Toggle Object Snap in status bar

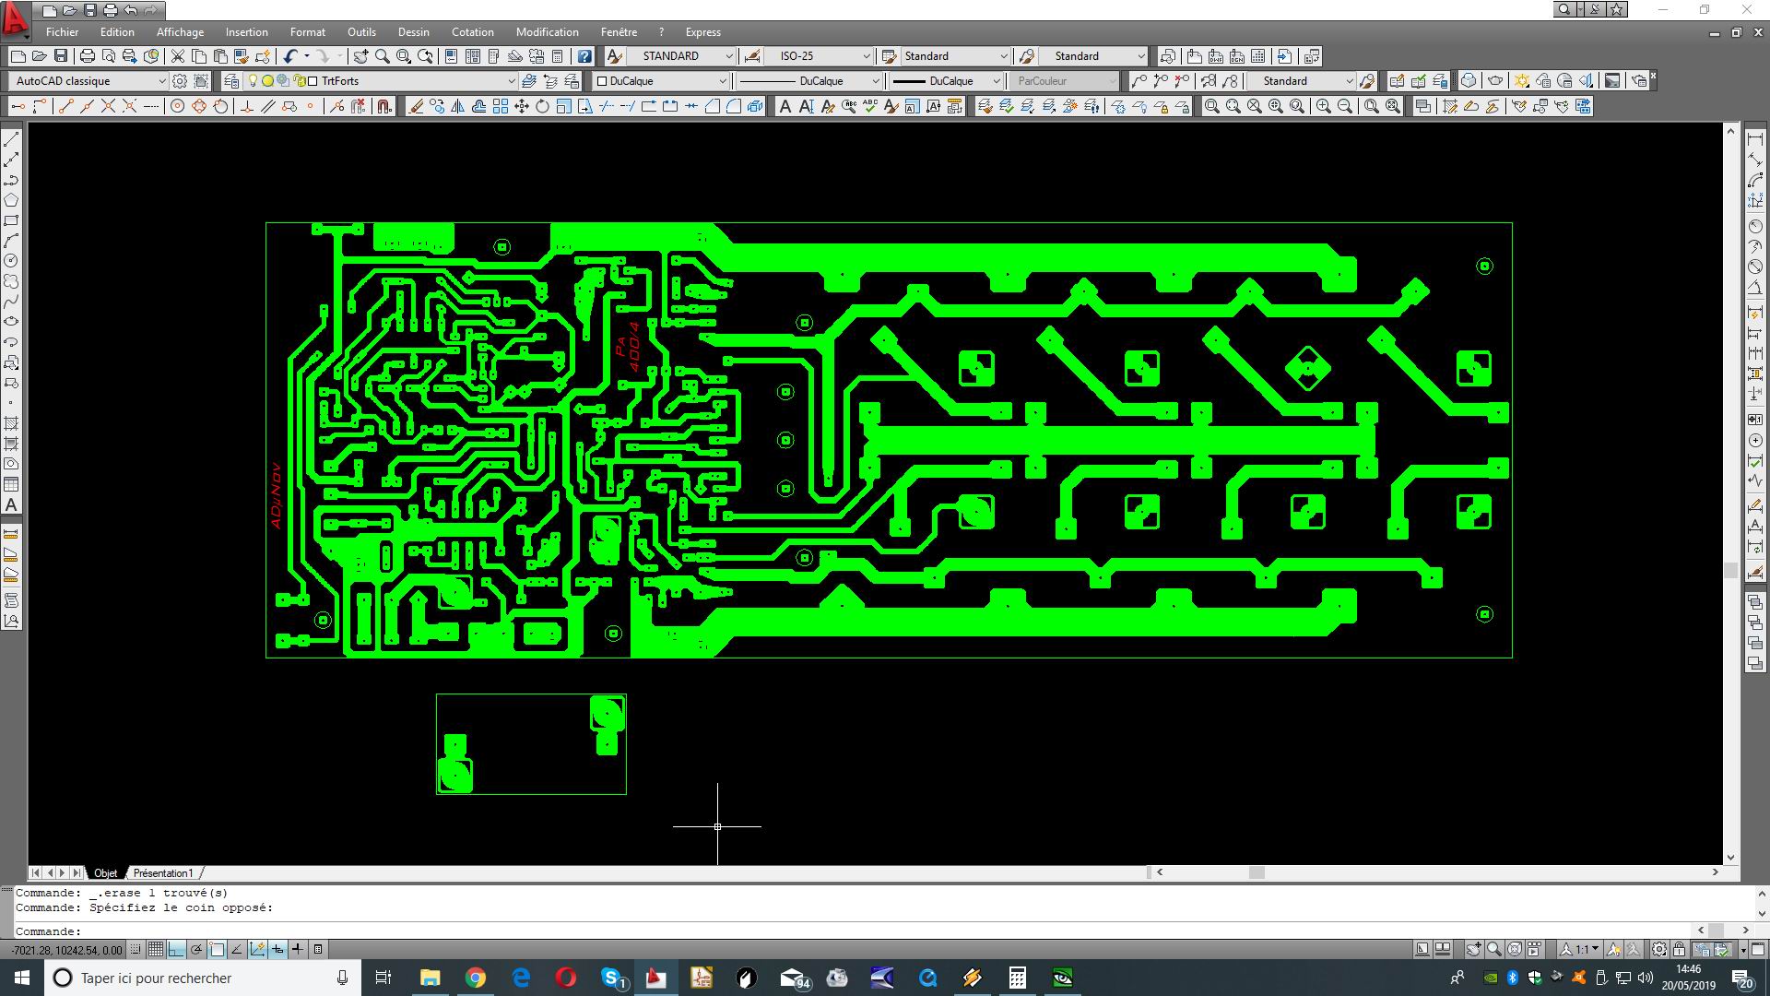point(217,949)
